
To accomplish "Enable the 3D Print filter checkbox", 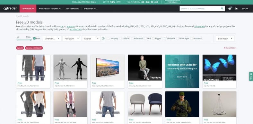I will click(x=120, y=39).
